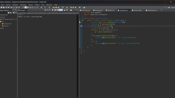Open Package Explorer view menu
175x98 pixels.
click(16, 13)
